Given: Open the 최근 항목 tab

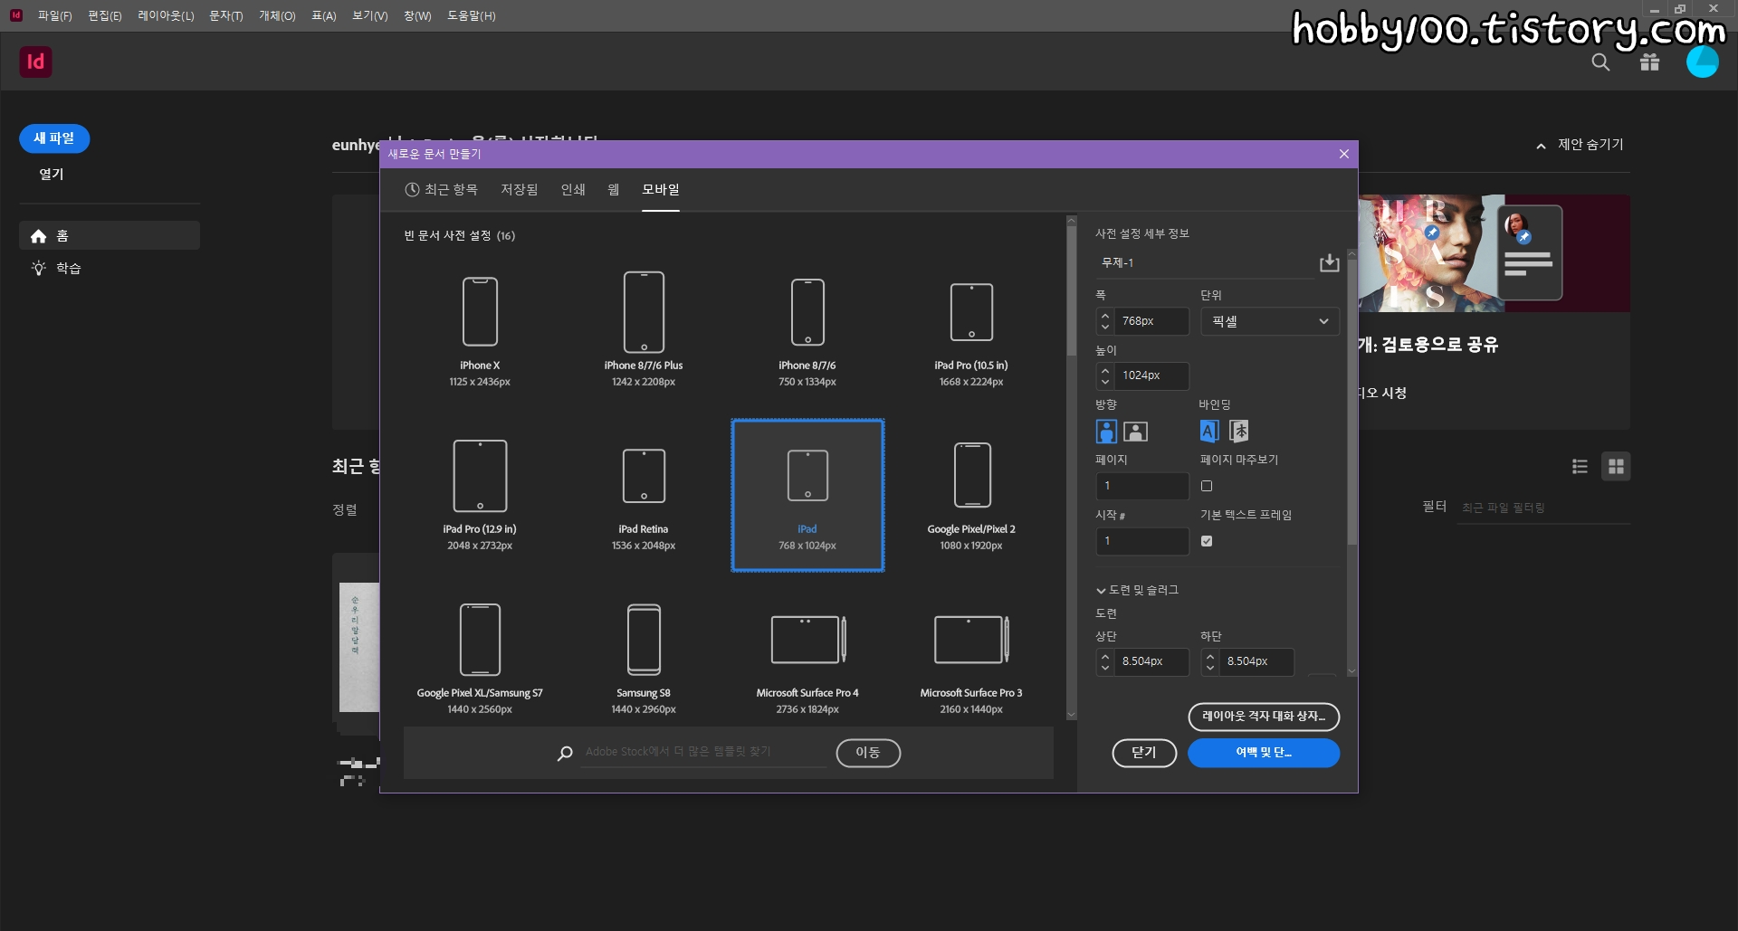Looking at the screenshot, I should [x=442, y=189].
